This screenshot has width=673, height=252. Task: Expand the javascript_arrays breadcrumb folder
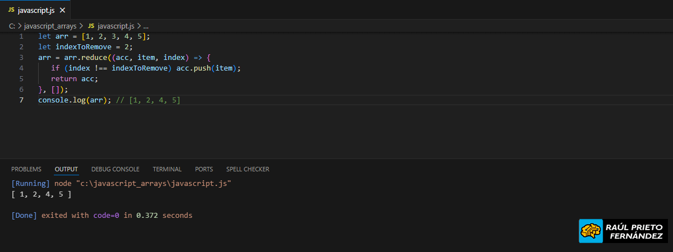click(50, 26)
